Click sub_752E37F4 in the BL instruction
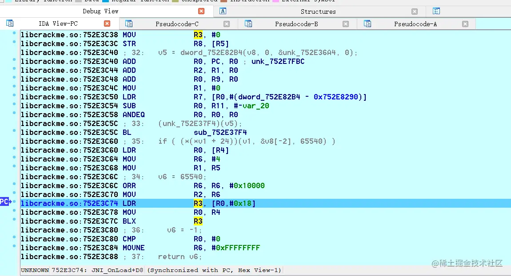This screenshot has height=276, width=511. 220,133
